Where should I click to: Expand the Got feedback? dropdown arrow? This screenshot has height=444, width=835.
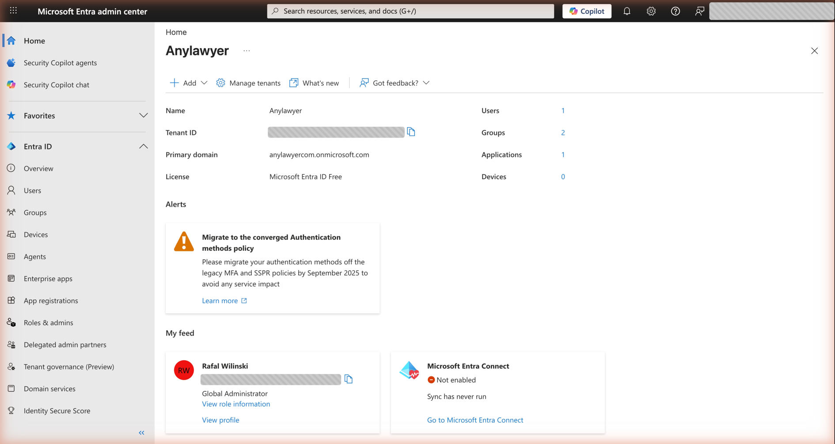point(426,83)
